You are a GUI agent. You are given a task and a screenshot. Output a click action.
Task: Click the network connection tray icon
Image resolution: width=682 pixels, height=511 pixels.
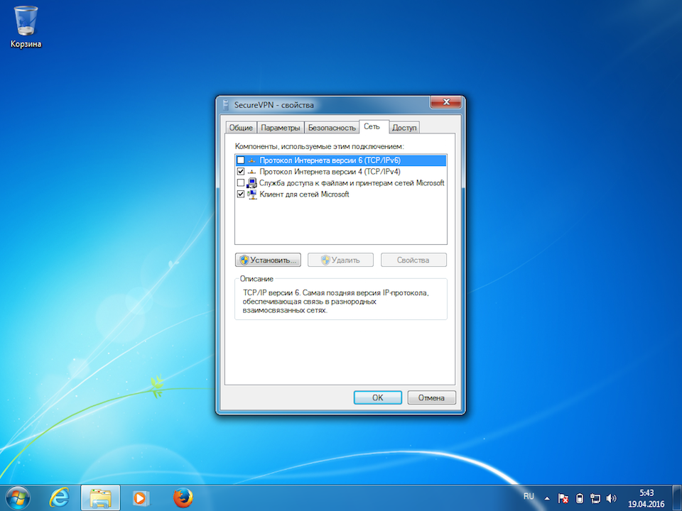pos(595,498)
